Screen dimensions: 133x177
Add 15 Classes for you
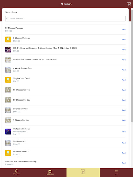point(124,90)
